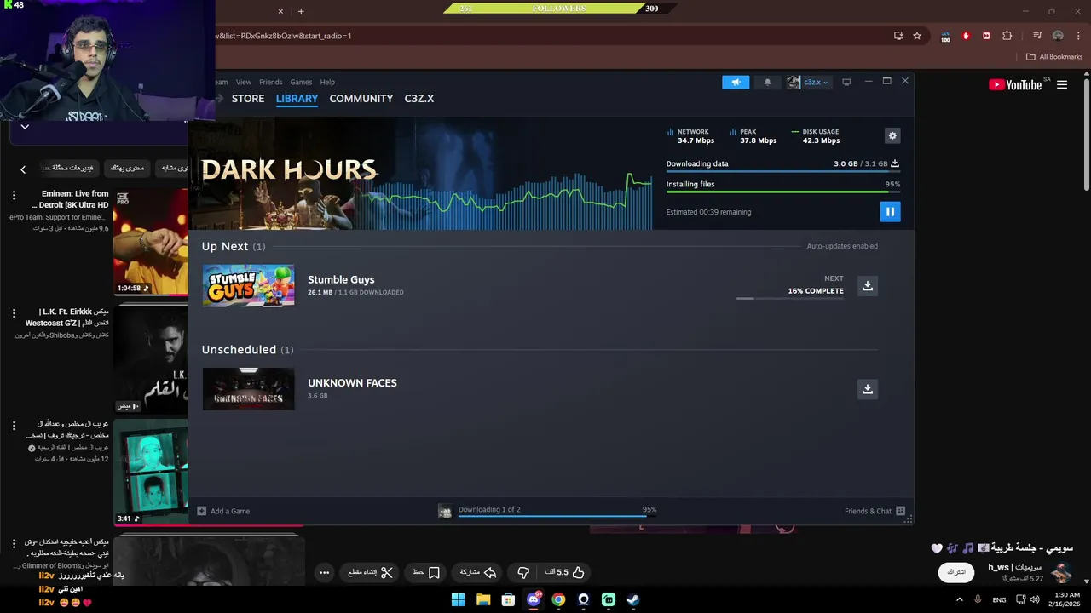Open the Steam LIBRARY tab
Viewport: 1091px width, 613px height.
(297, 99)
